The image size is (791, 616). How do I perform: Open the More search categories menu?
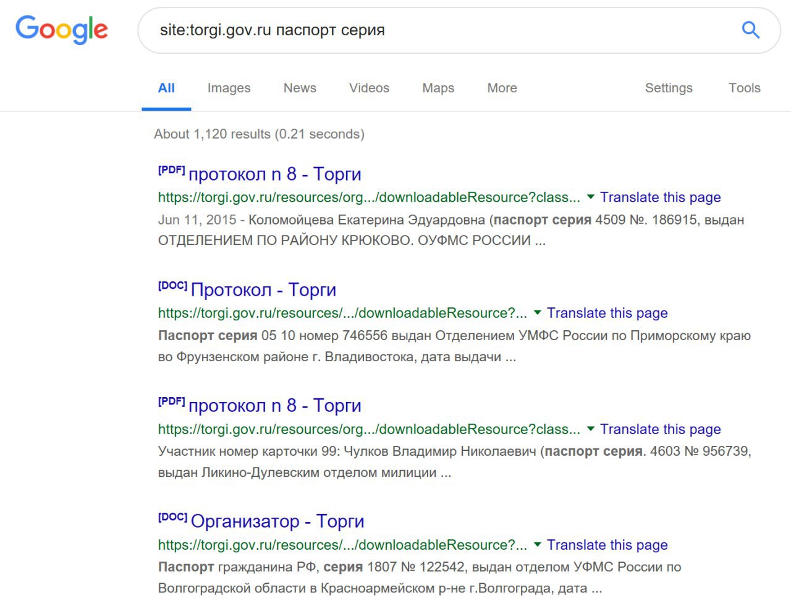click(x=502, y=88)
